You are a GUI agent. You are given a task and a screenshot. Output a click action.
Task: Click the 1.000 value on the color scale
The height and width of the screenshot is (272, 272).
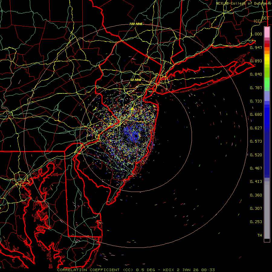pos(256,34)
